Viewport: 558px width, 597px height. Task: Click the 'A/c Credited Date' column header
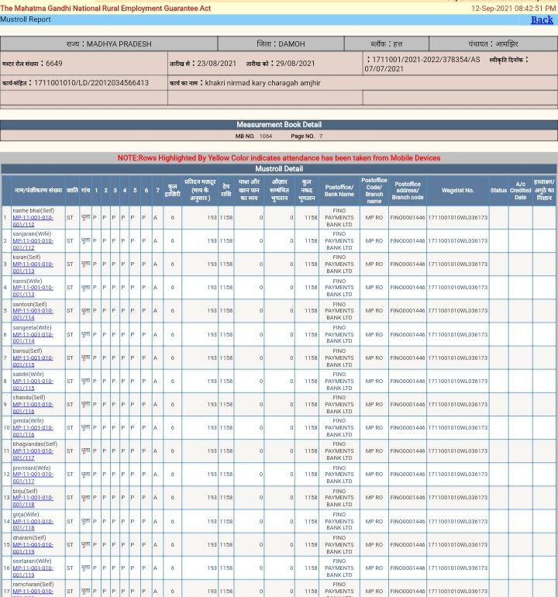(x=520, y=191)
